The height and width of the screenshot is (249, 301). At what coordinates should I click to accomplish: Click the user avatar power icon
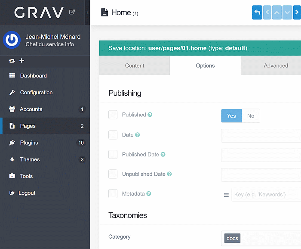coord(12,40)
